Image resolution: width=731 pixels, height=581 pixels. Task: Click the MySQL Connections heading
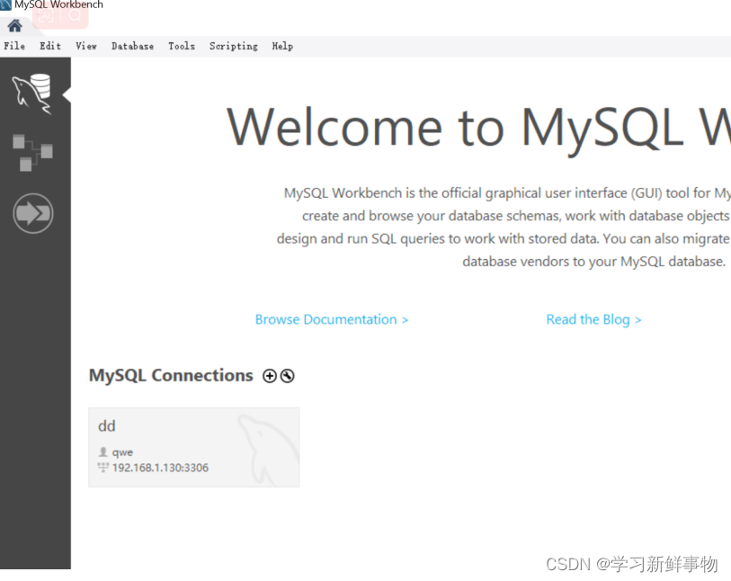[171, 375]
